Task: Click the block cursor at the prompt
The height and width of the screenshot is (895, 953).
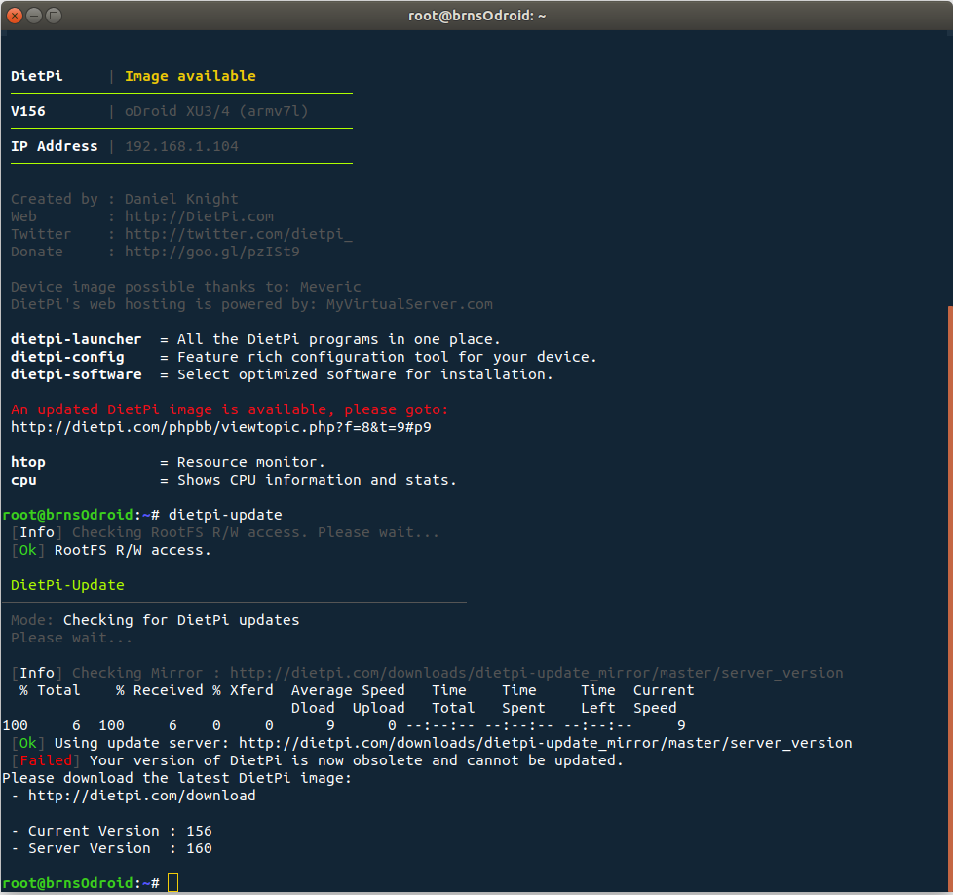Action: tap(172, 882)
